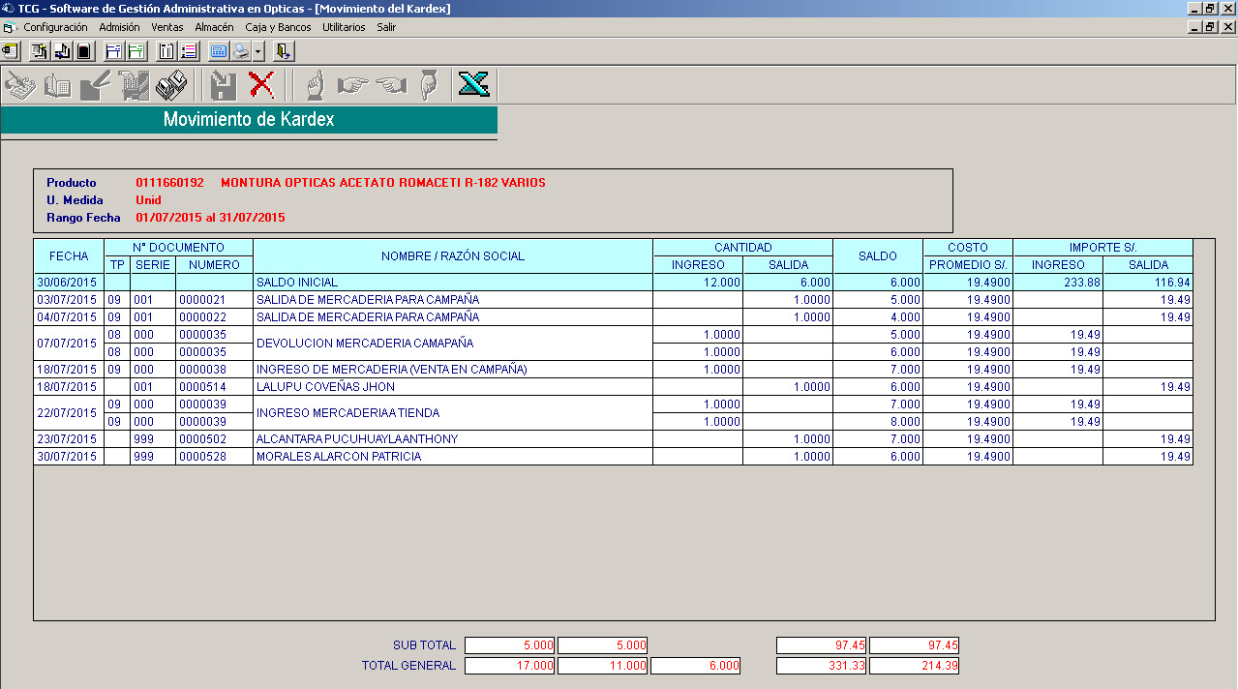Click the FECHA column header
1238x689 pixels.
coord(69,256)
